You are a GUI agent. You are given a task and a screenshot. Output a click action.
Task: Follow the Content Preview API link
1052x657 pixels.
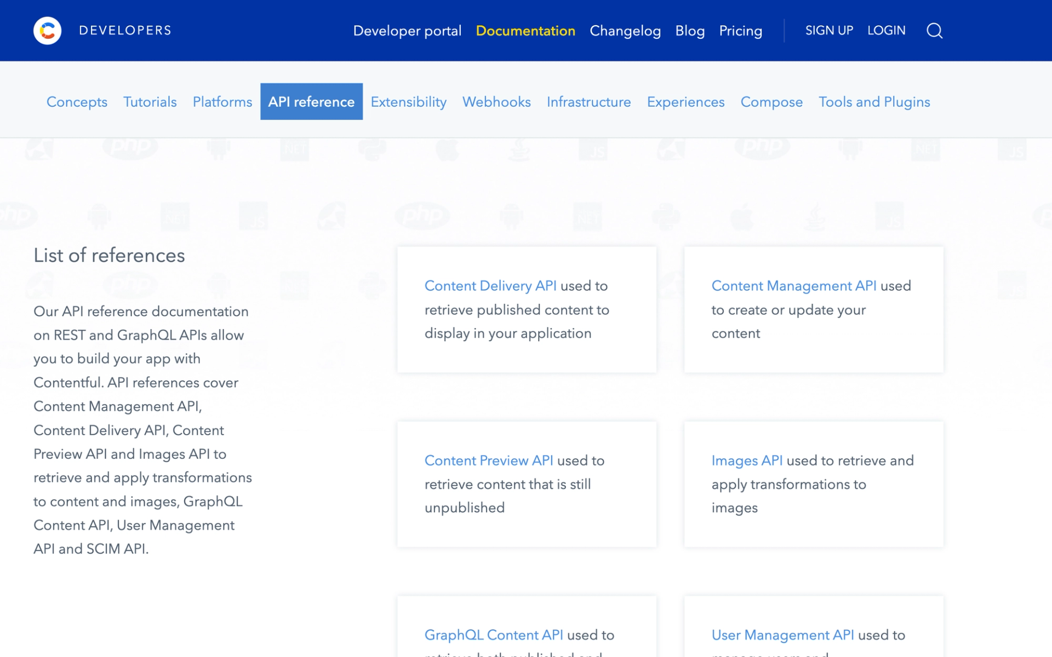point(489,460)
